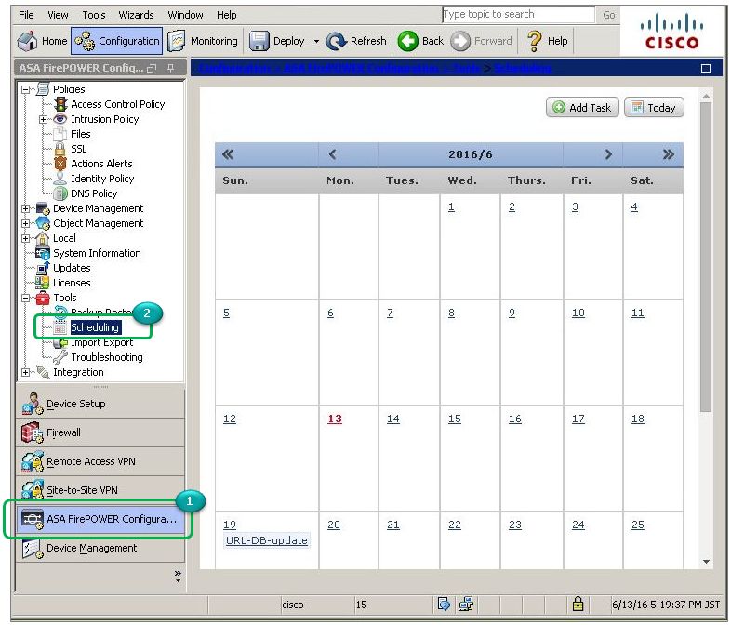The height and width of the screenshot is (625, 731).
Task: Select Access Control Policy tree item
Action: (117, 104)
